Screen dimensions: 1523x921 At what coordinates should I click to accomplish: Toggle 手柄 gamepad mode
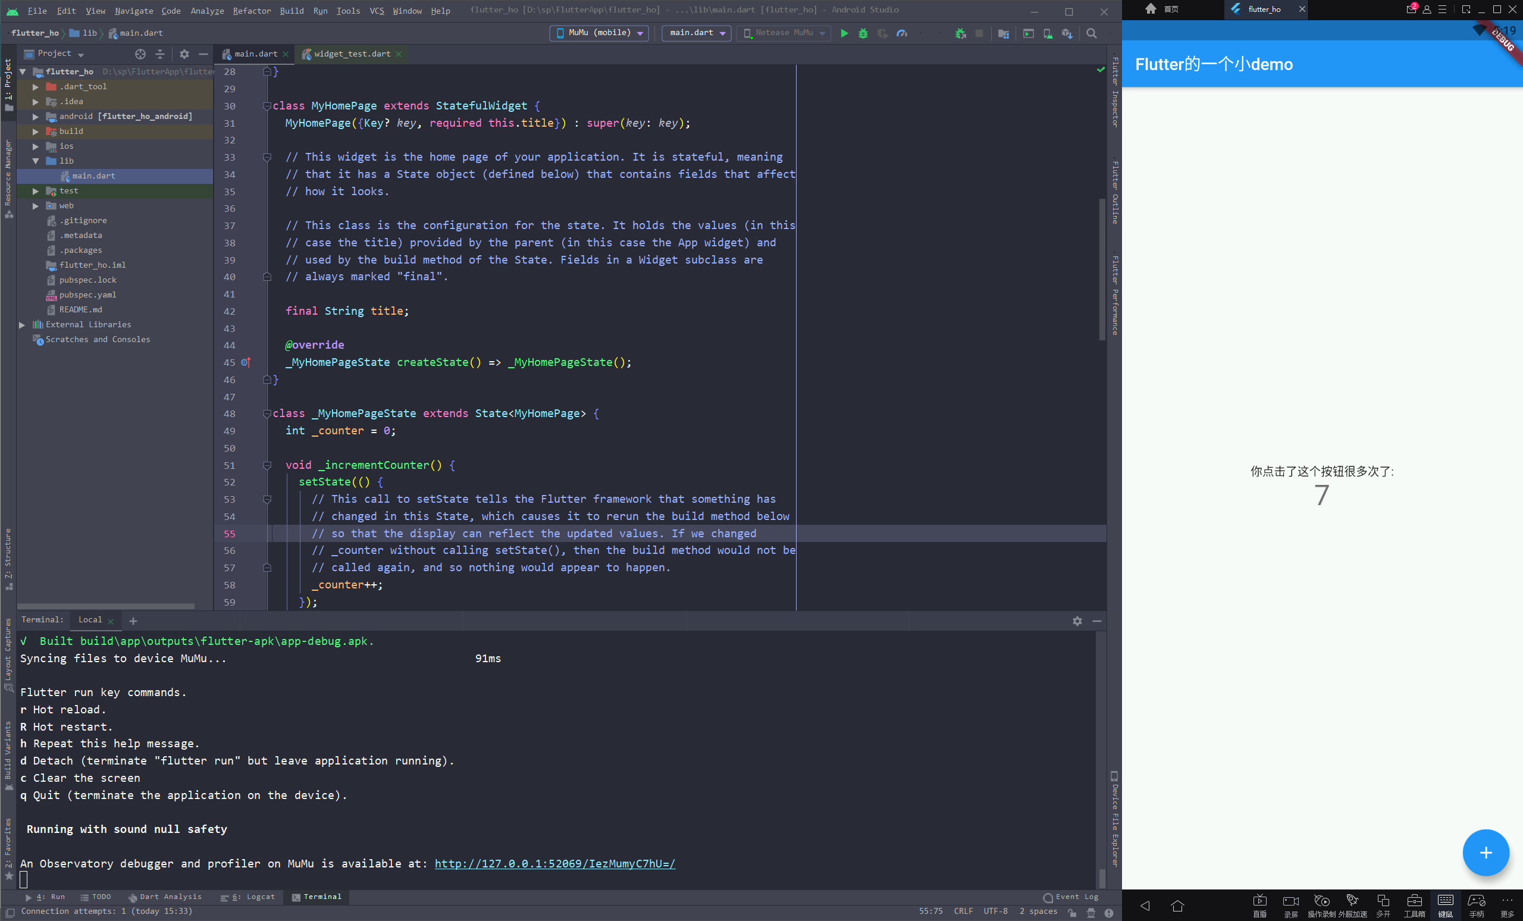coord(1476,906)
